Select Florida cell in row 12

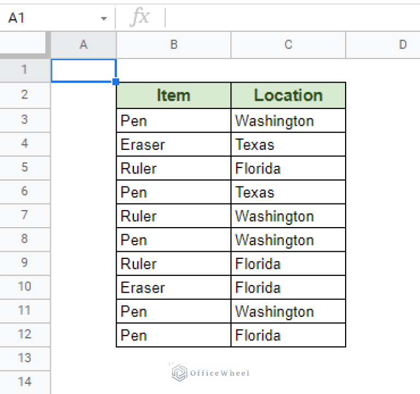[288, 335]
